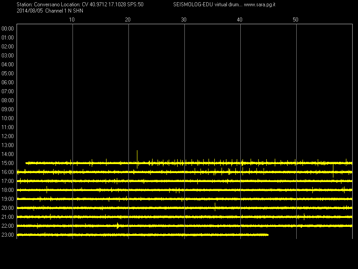The width and height of the screenshot is (358, 269).
Task: Click the 06:00 hour label
Action: click(8, 82)
